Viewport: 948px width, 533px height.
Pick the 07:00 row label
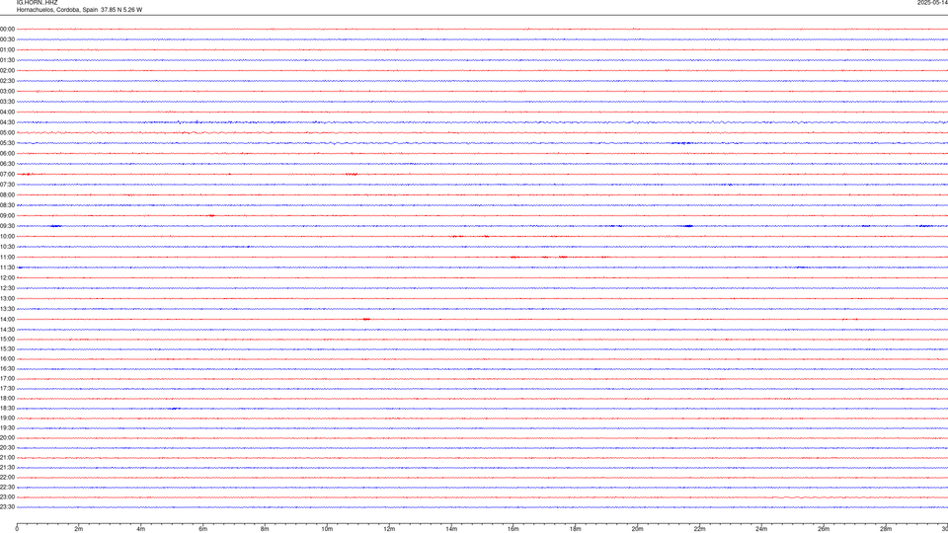click(x=7, y=174)
